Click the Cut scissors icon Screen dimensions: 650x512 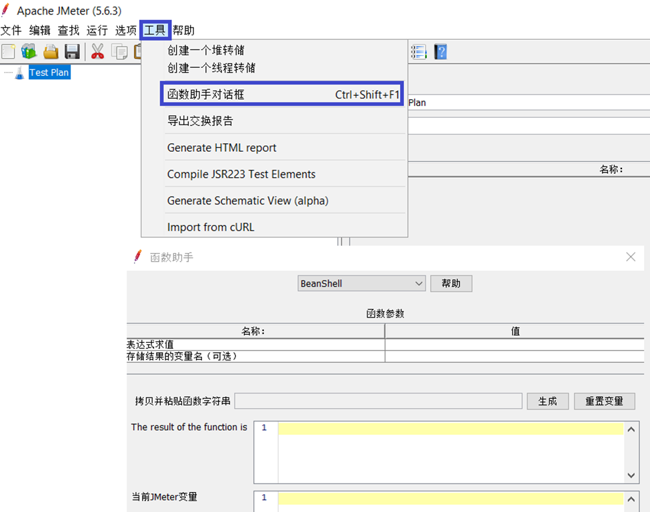(x=97, y=52)
